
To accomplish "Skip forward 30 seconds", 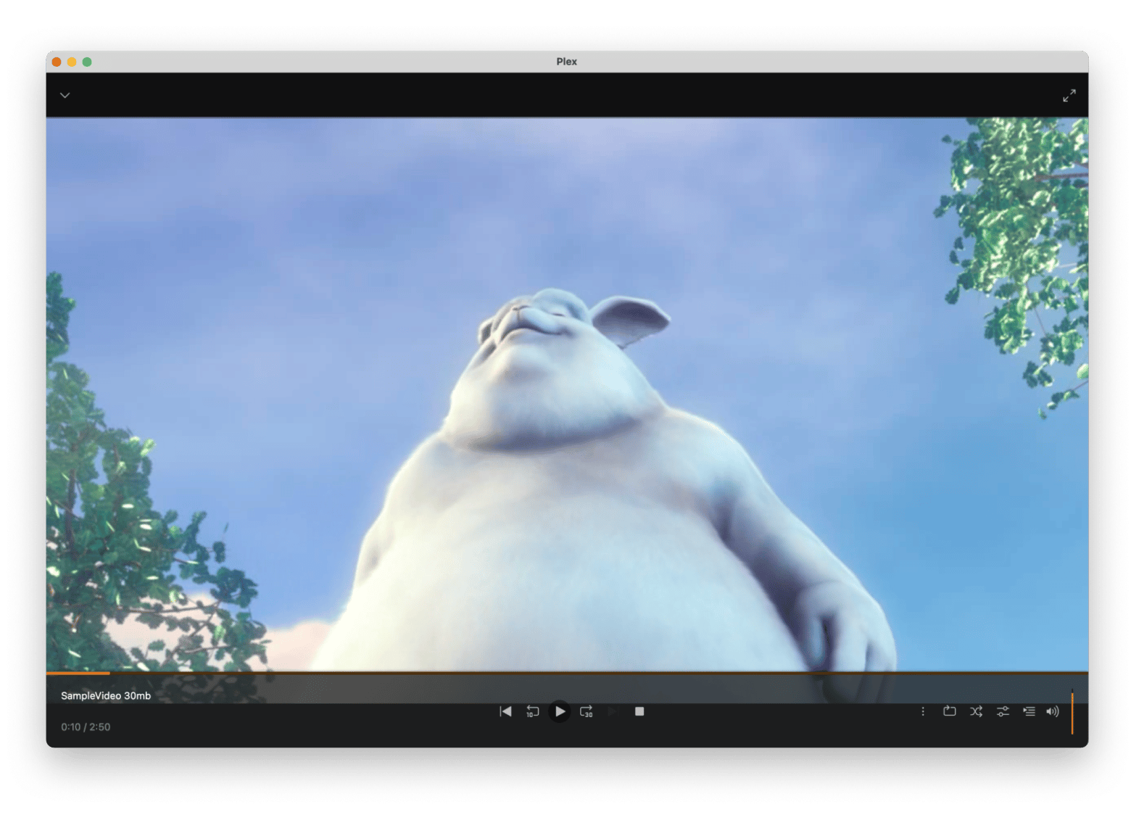I will [x=587, y=711].
